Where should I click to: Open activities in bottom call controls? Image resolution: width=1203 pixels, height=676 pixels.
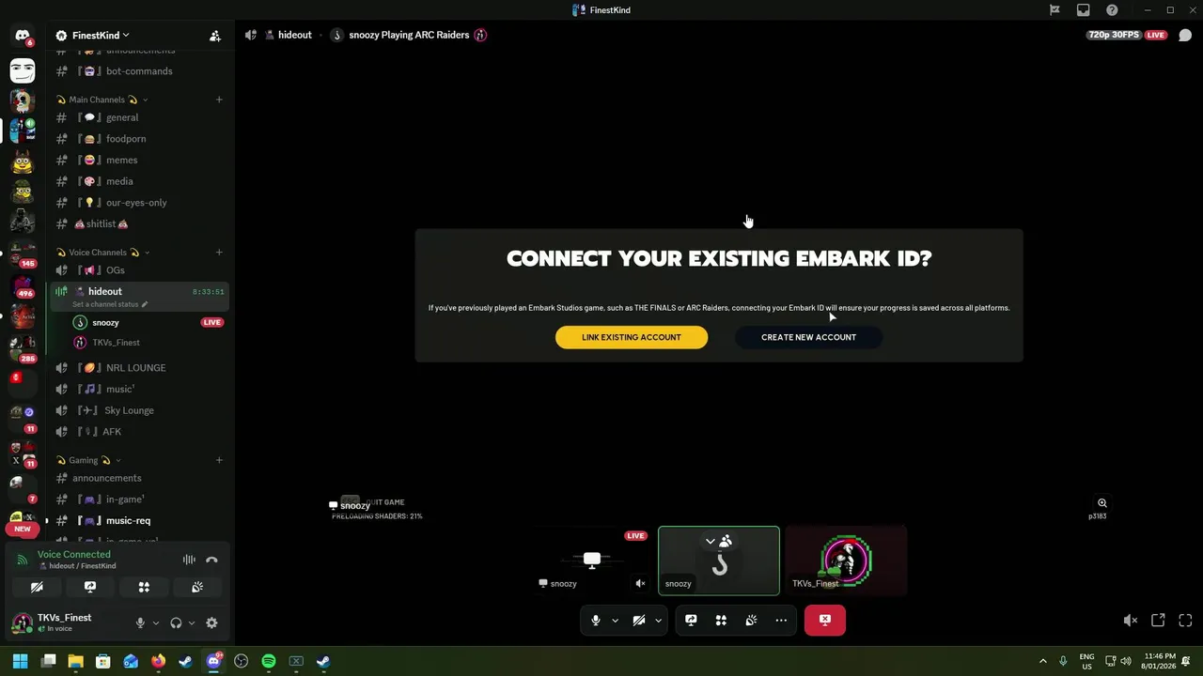pos(721,620)
